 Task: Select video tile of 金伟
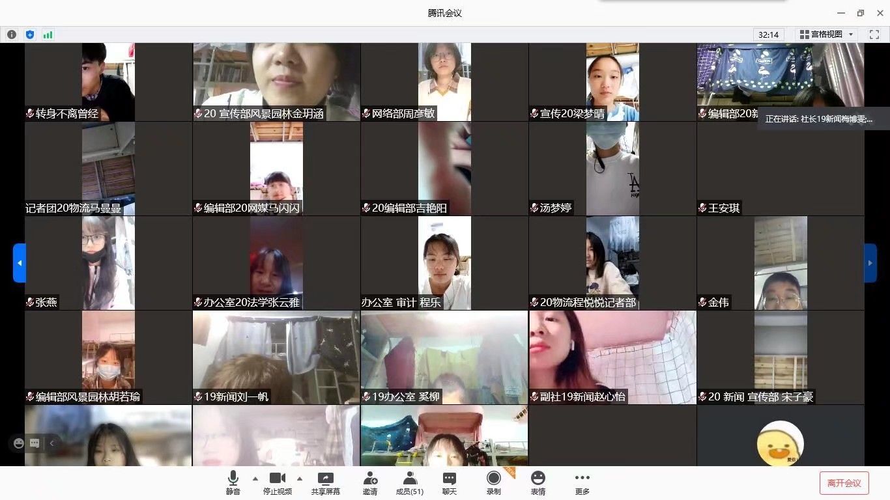781,263
